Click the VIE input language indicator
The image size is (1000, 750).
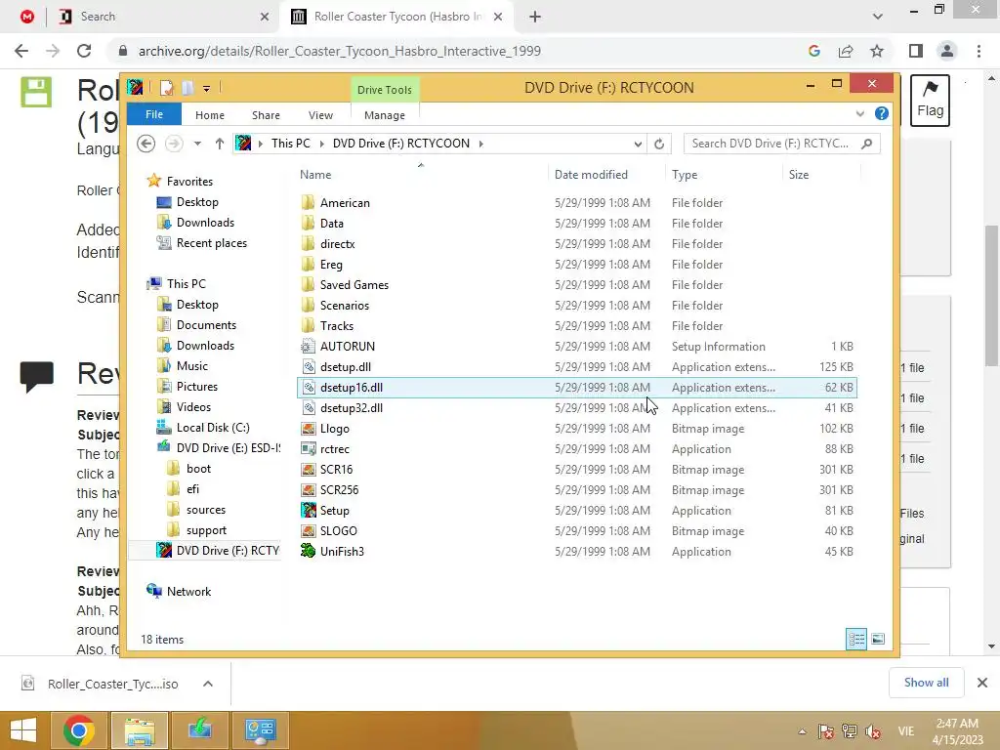click(x=905, y=730)
